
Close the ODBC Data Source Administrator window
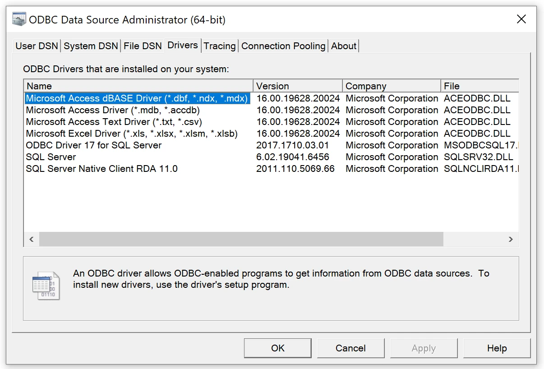pos(521,19)
